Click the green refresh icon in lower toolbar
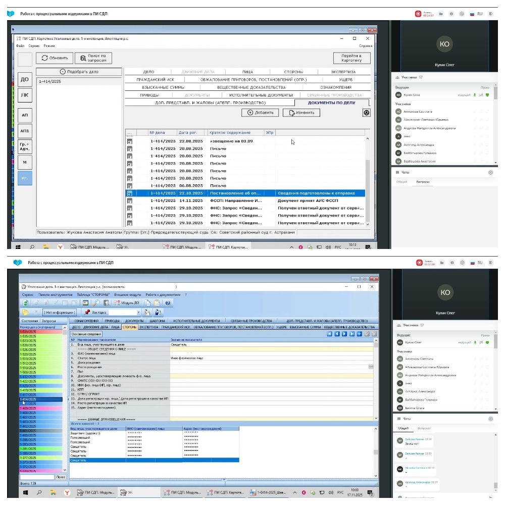 click(25, 302)
